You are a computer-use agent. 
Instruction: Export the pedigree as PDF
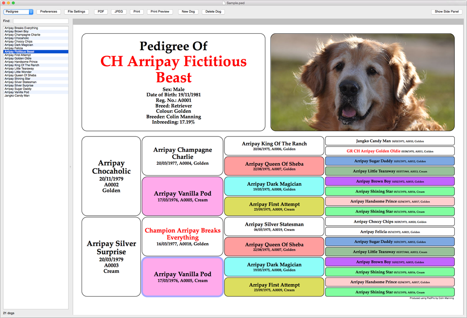tap(100, 11)
